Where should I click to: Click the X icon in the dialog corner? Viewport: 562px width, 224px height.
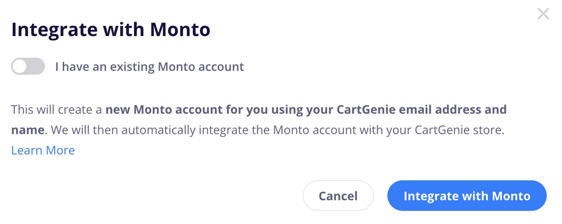pos(543,14)
